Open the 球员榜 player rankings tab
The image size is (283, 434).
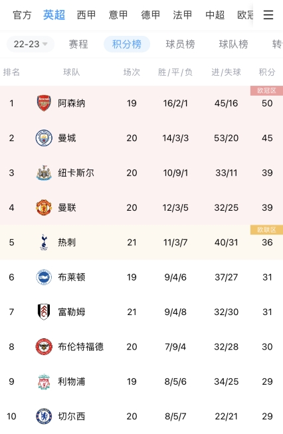pos(181,44)
